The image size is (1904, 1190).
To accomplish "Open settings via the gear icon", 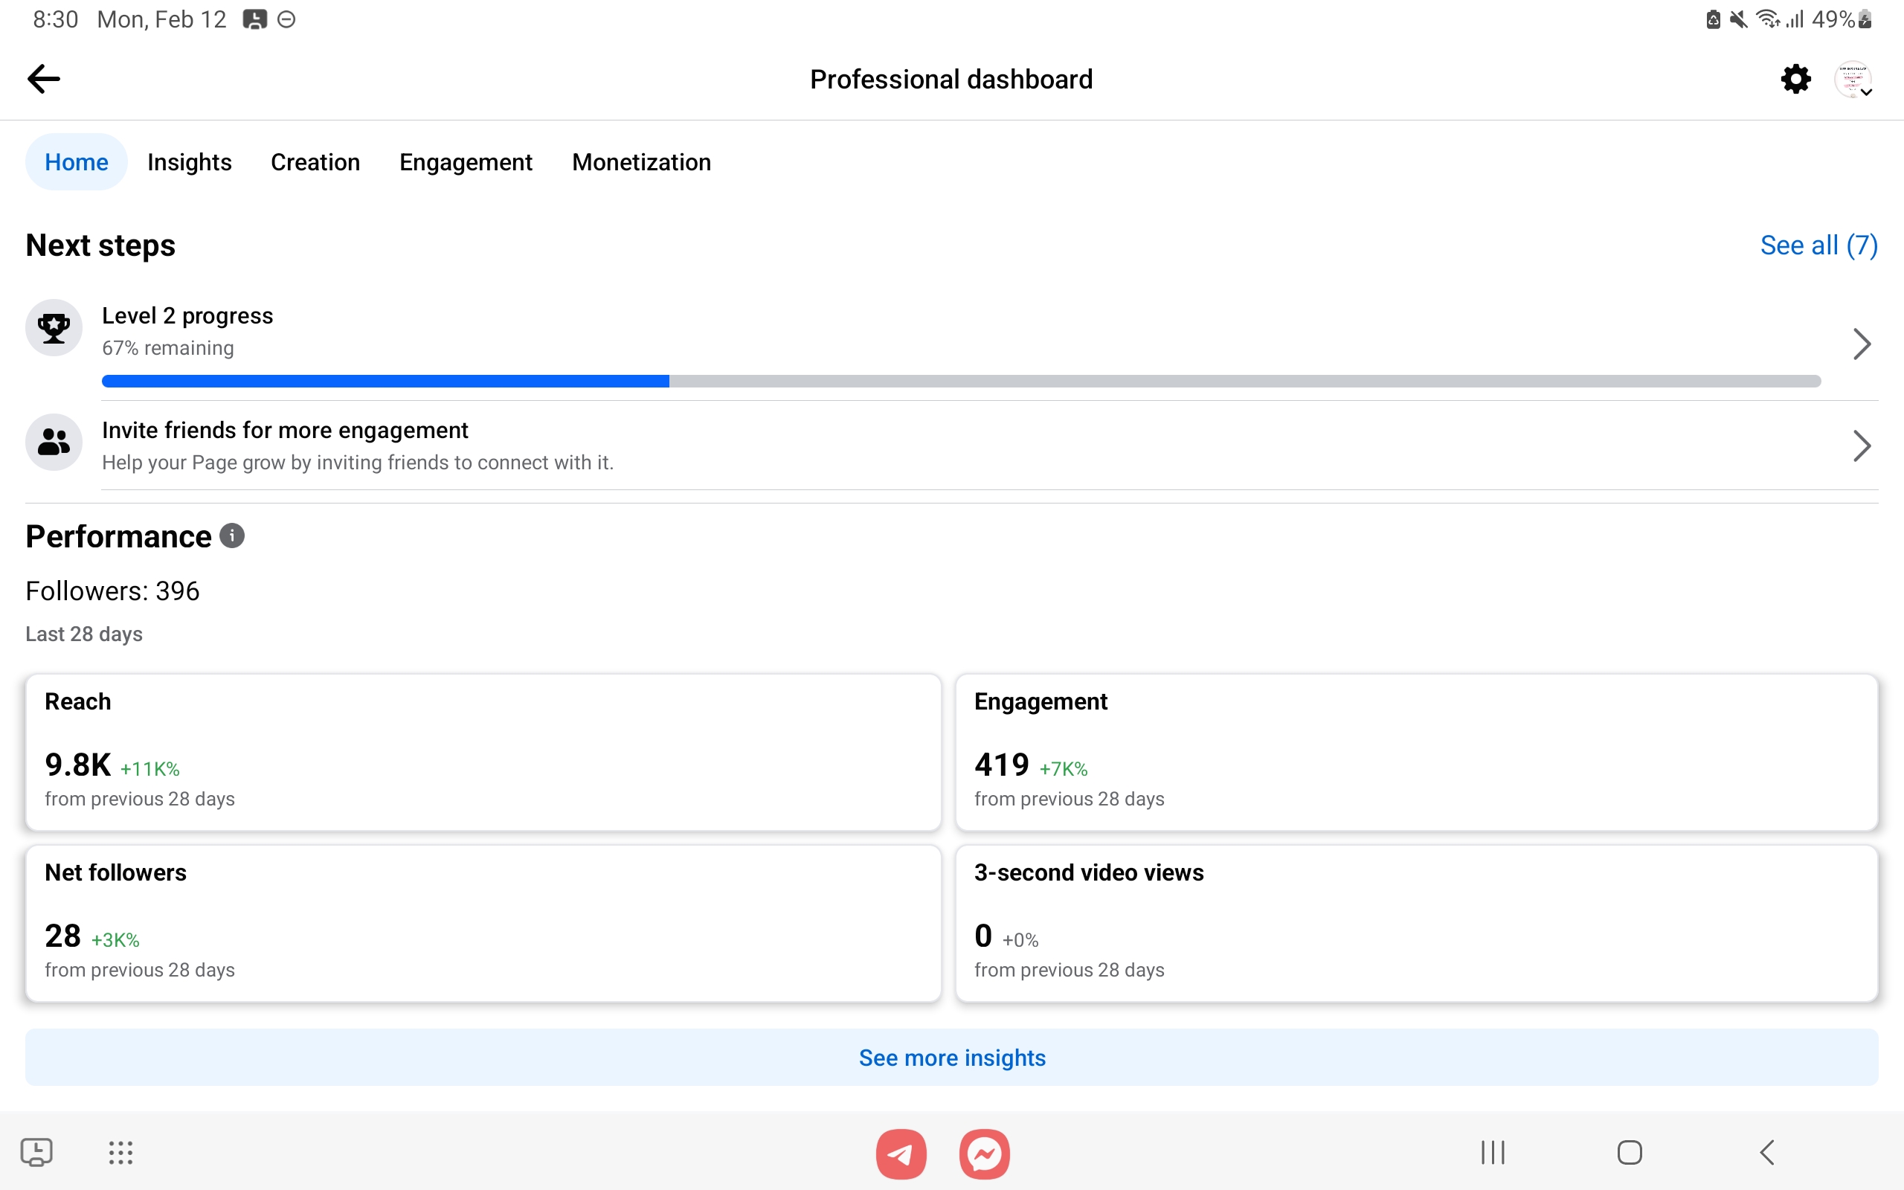I will [1795, 79].
